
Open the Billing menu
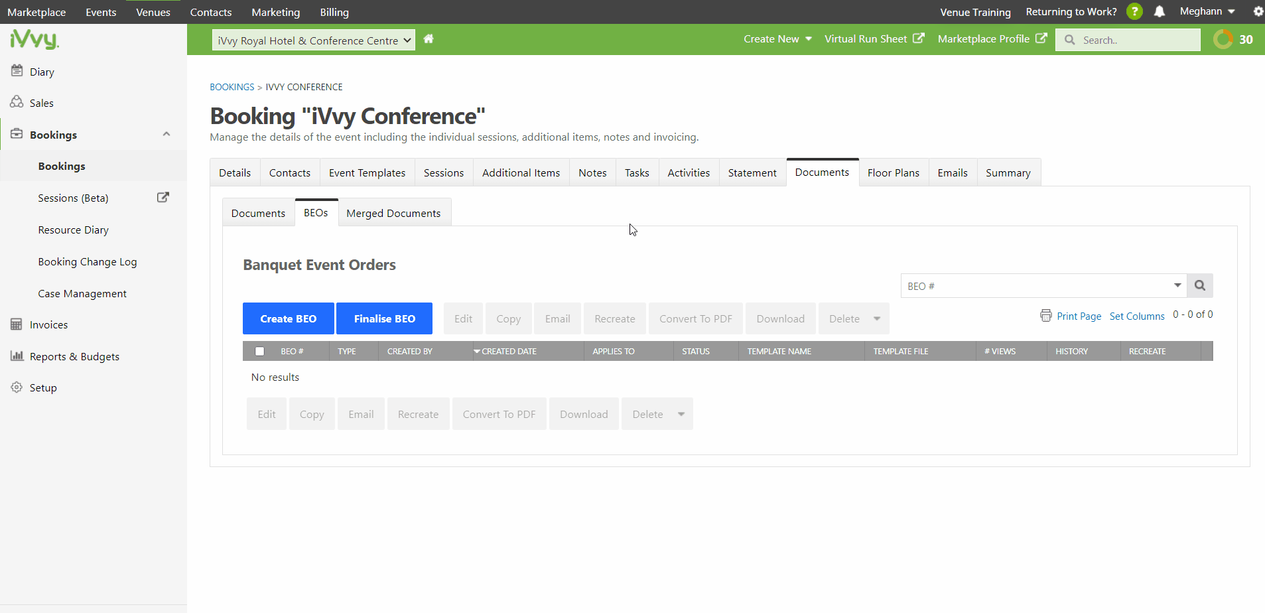[334, 12]
